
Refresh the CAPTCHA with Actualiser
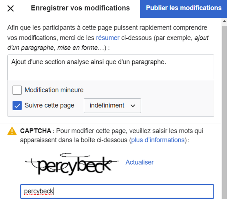click(x=139, y=162)
